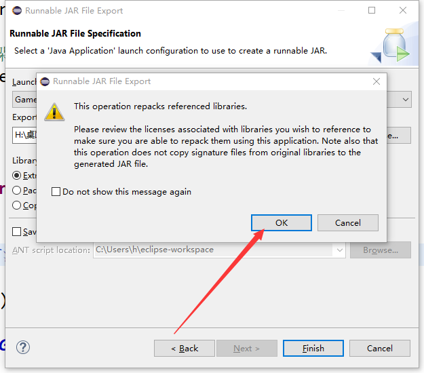
Task: Open the ANT script location dropdown
Action: (340, 250)
